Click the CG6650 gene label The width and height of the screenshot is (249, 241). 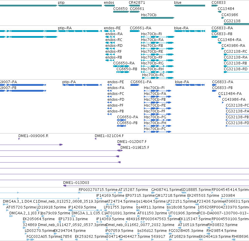pos(120,8)
